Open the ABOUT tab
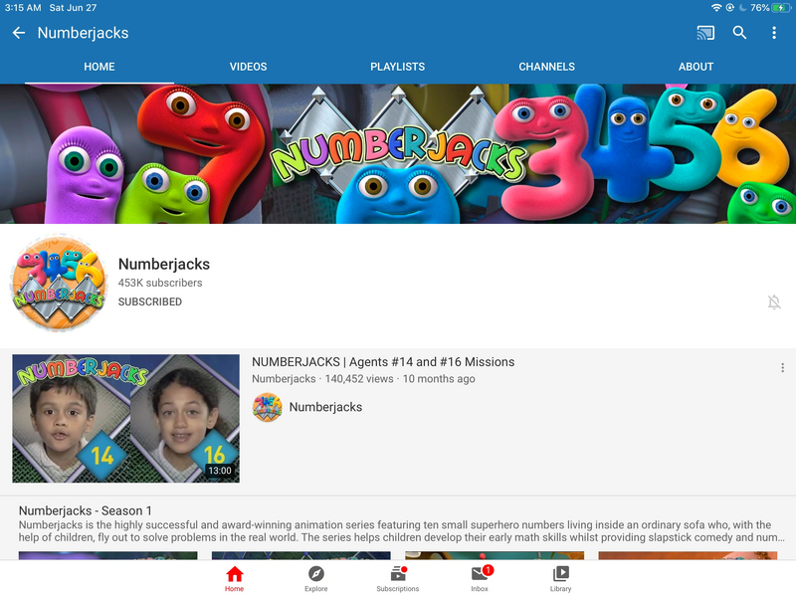This screenshot has width=796, height=597. click(696, 67)
